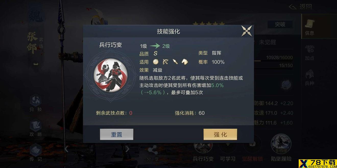Select the shield troop type icon

[x=156, y=62]
